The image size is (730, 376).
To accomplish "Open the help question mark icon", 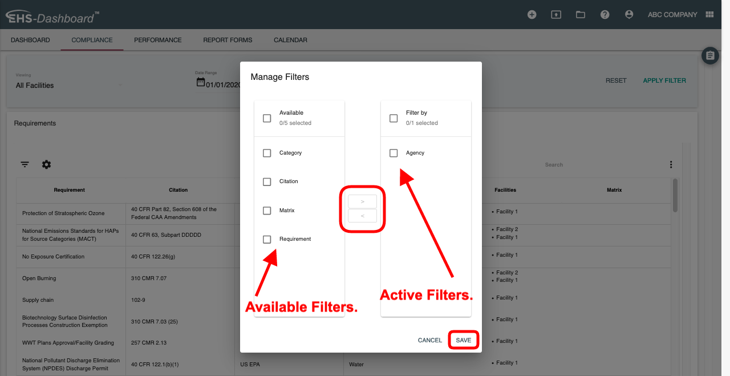I will [x=605, y=15].
